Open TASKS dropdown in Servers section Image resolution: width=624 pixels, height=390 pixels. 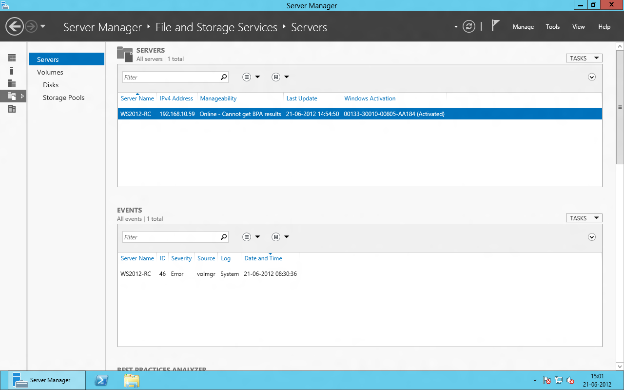(x=584, y=58)
